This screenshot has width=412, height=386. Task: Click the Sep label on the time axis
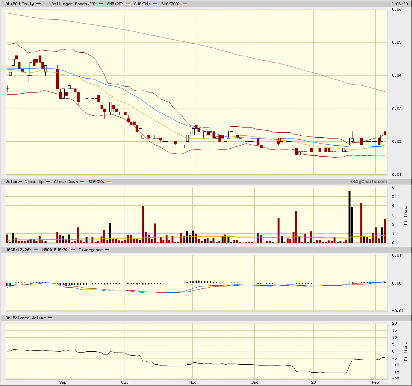point(63,382)
